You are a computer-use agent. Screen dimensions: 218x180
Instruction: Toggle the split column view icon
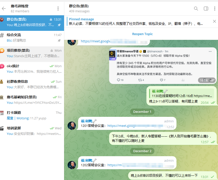206,8
